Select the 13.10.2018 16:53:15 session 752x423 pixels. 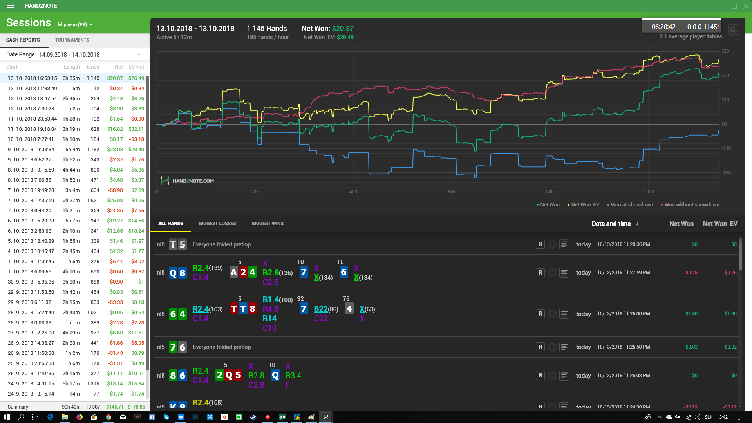73,78
